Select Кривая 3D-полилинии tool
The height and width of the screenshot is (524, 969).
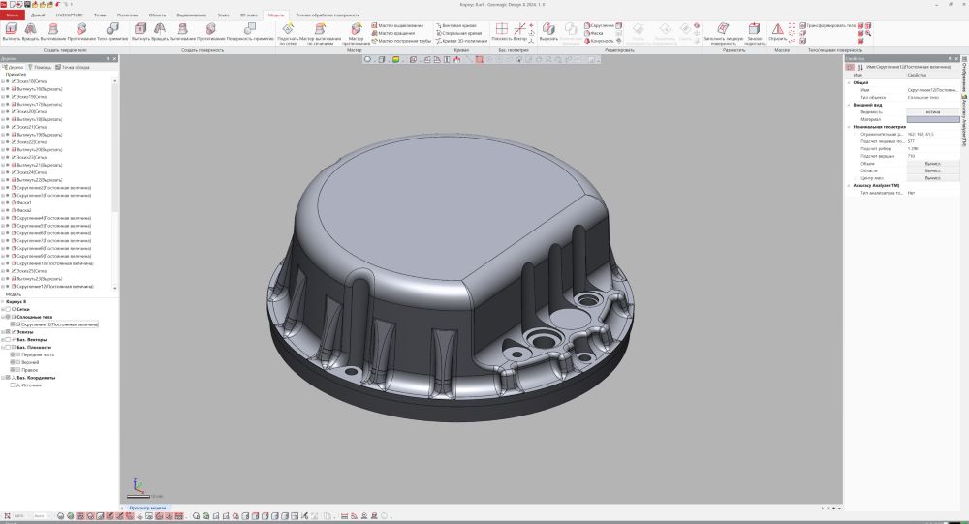point(461,41)
